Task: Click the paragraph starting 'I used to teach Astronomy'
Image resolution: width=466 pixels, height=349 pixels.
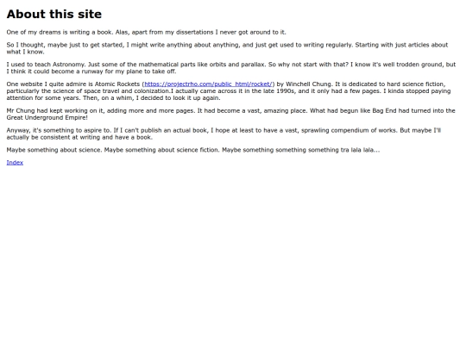Action: (x=231, y=68)
